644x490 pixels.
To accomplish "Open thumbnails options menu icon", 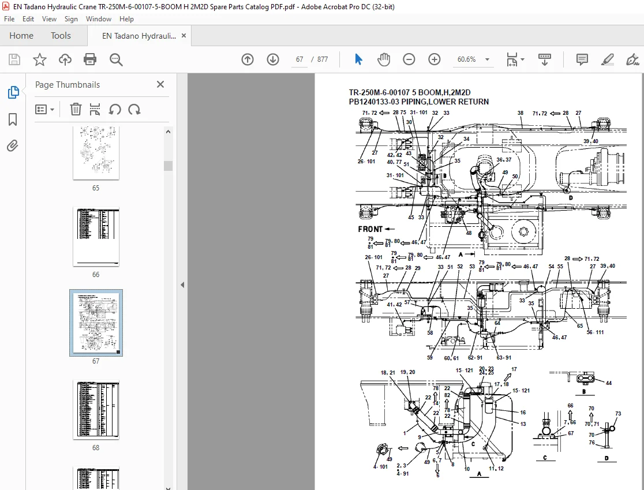I will tap(45, 110).
